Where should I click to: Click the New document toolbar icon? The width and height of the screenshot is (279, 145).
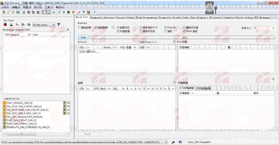point(4,12)
